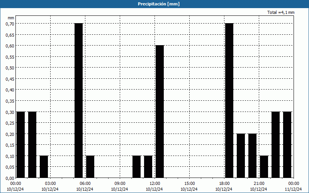Click the 09:00 x-axis time label
The width and height of the screenshot is (309, 193).
coord(120,184)
